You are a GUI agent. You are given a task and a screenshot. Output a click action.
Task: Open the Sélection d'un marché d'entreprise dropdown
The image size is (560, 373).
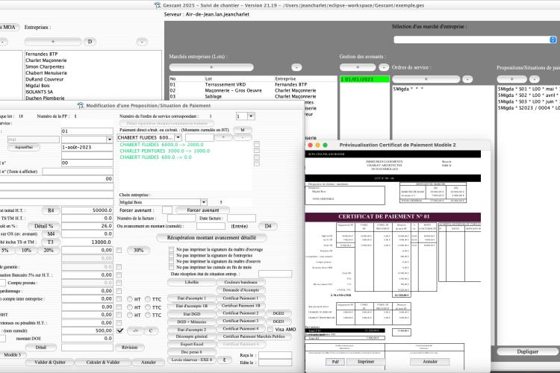[x=553, y=40]
